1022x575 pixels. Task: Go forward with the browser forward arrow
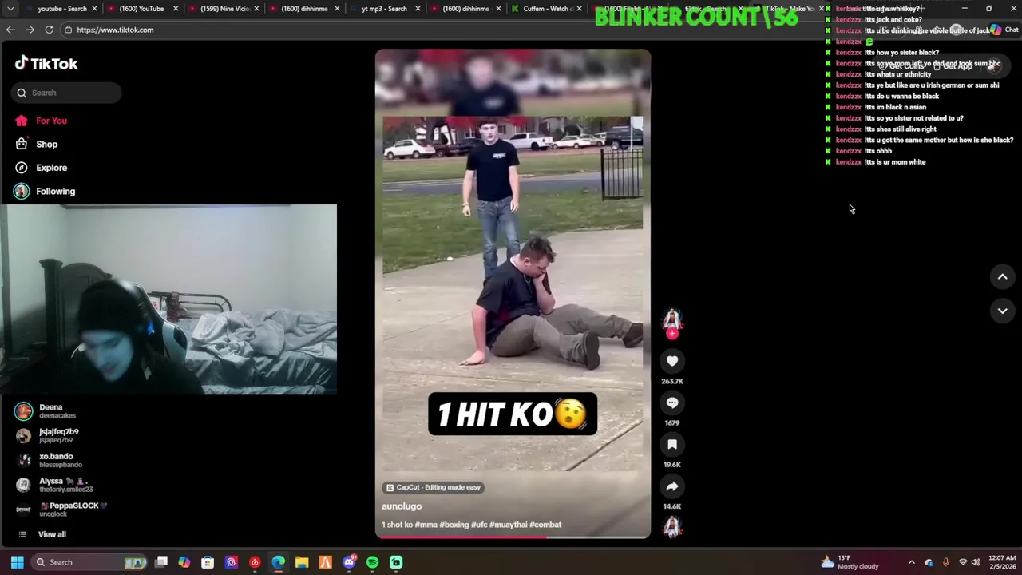coord(30,30)
